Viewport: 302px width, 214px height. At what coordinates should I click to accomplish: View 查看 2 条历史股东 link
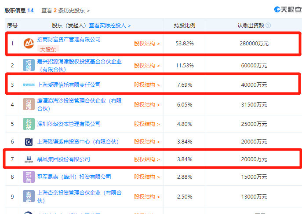[65, 11]
